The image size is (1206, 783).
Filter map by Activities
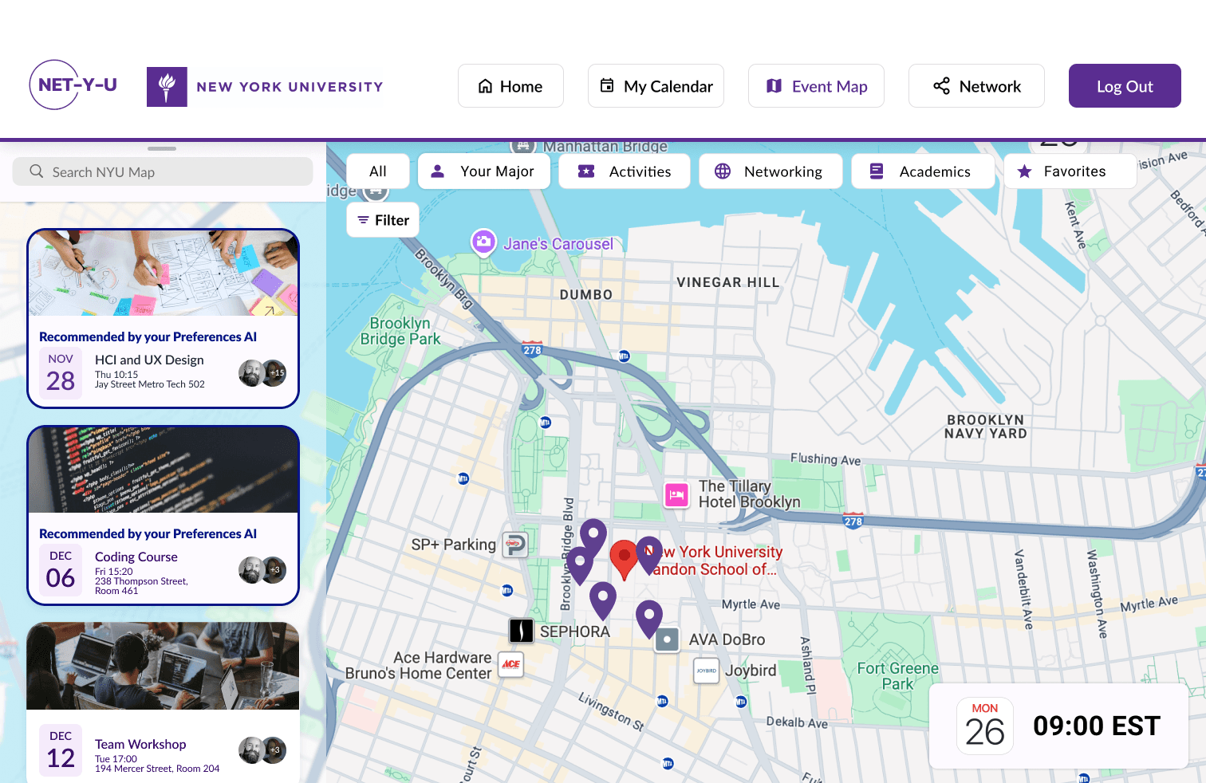(x=625, y=171)
